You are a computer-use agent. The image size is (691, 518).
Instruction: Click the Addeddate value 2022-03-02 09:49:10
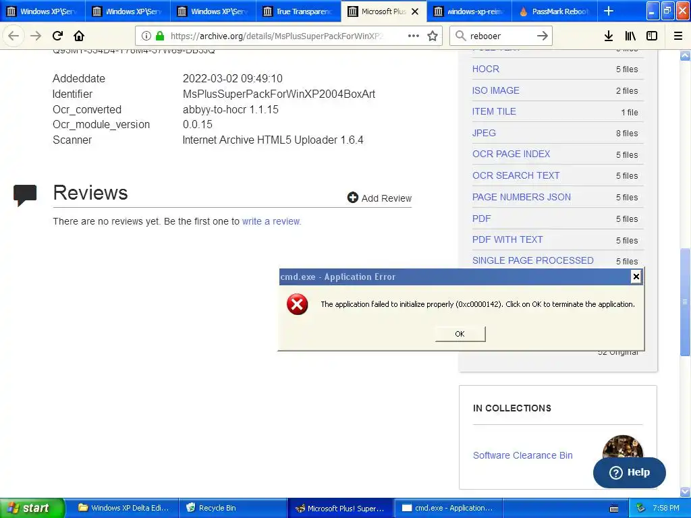(x=233, y=78)
